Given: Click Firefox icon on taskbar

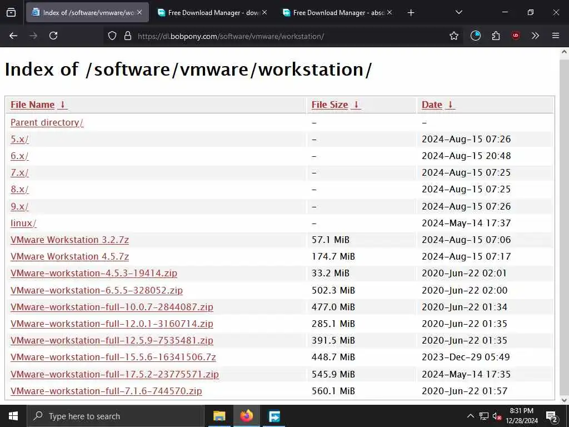Looking at the screenshot, I should (x=247, y=416).
